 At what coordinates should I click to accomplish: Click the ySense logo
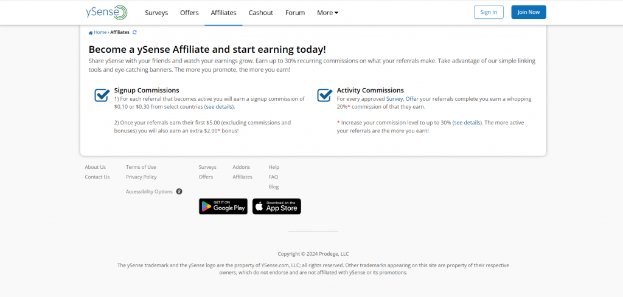coord(106,12)
